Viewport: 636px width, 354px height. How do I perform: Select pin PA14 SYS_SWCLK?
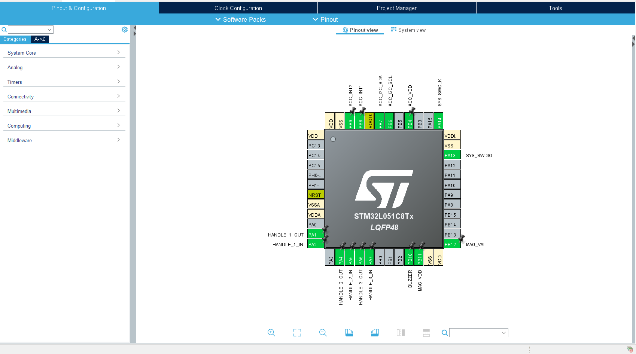point(439,121)
